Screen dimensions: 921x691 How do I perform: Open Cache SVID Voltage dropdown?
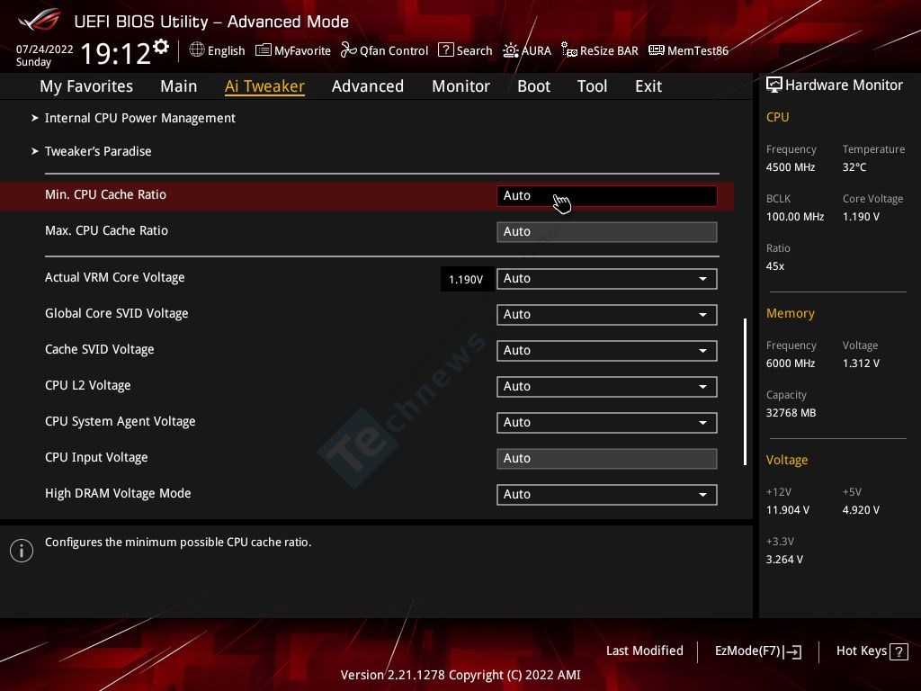pyautogui.click(x=607, y=351)
